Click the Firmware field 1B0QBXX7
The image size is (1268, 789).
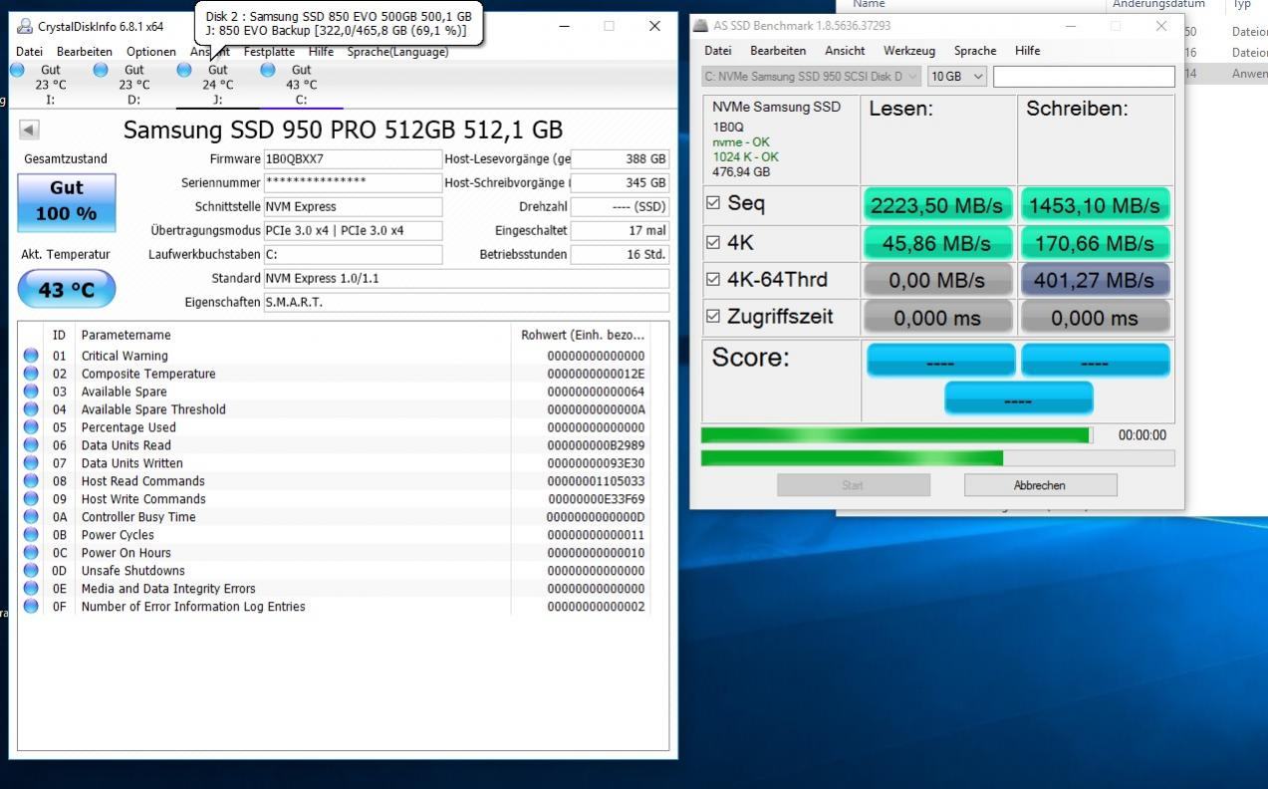point(353,159)
